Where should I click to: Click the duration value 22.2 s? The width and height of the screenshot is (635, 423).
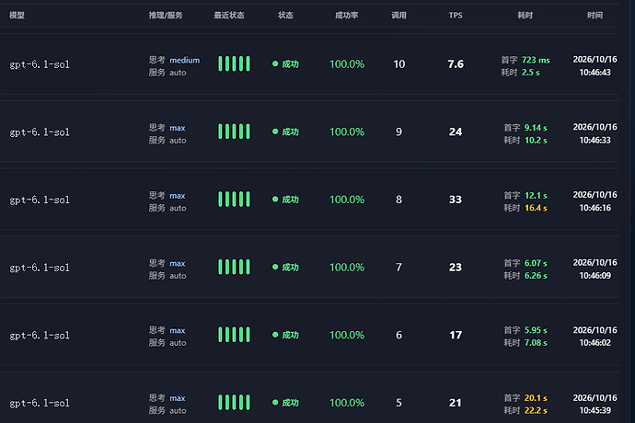pyautogui.click(x=536, y=410)
